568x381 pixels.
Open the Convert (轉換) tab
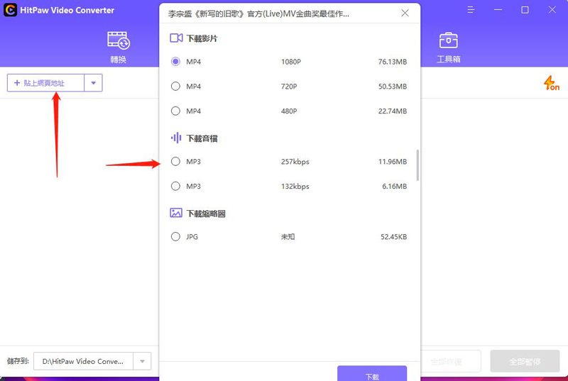pyautogui.click(x=119, y=48)
